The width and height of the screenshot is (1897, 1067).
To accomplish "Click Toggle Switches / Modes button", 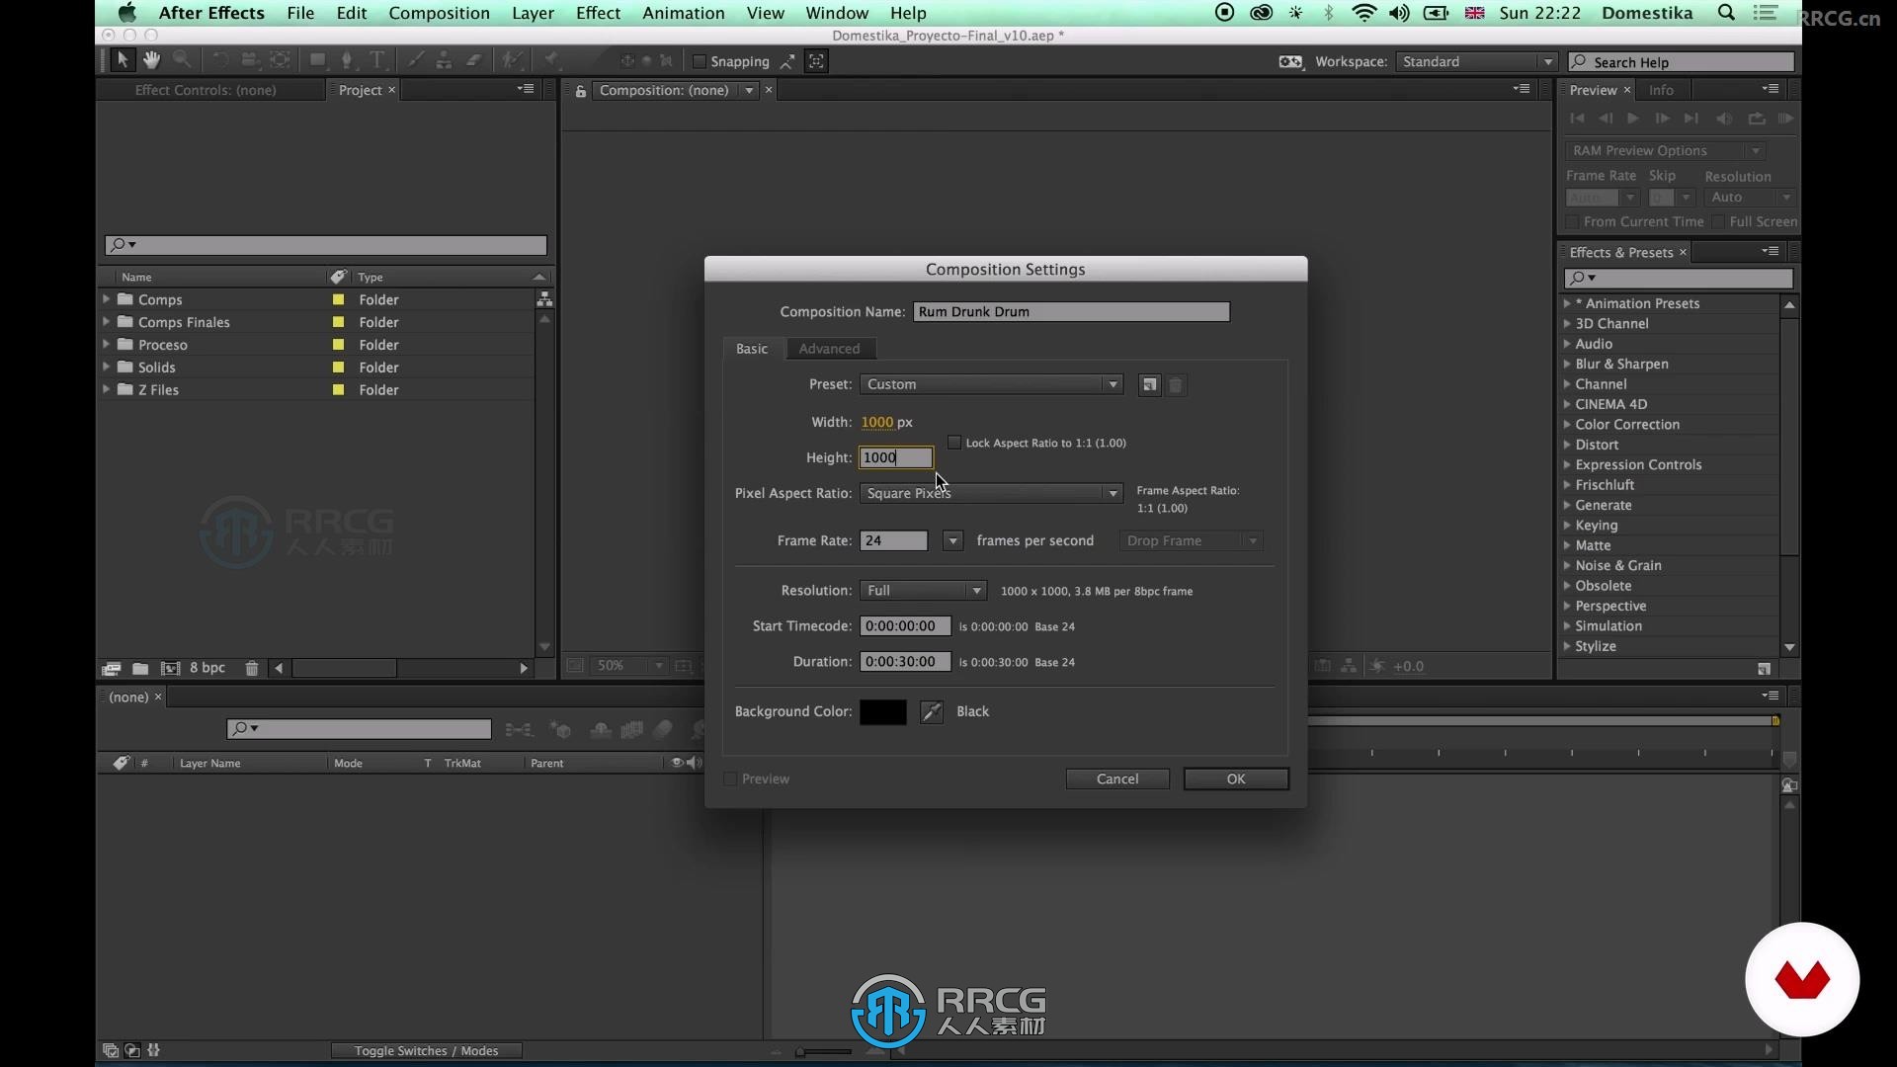I will (x=426, y=1050).
